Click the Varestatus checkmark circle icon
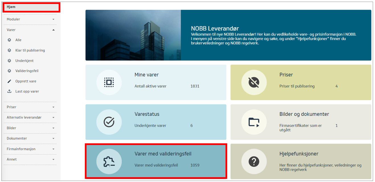Screen dimensions: 375x182 tap(109, 122)
